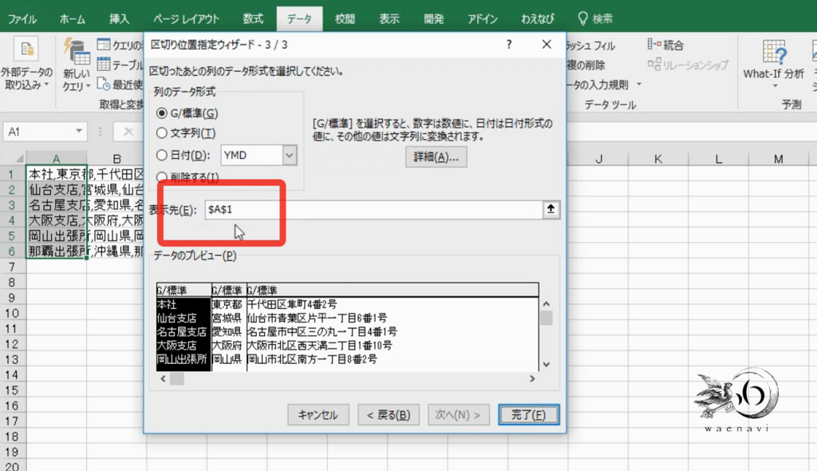817x471 pixels.
Task: Click the 詳細 button
Action: [x=436, y=157]
